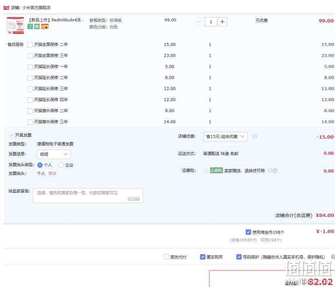Check 天猫延长保修 二年 option

coord(30,78)
